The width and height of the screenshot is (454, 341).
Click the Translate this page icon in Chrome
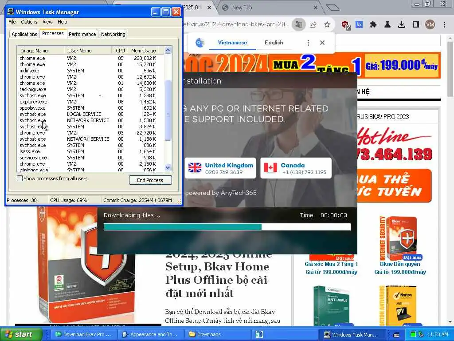298,24
